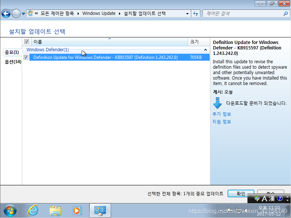Click the 'A' input mode icon
Screen dimensions: 291x218
pos(264,199)
